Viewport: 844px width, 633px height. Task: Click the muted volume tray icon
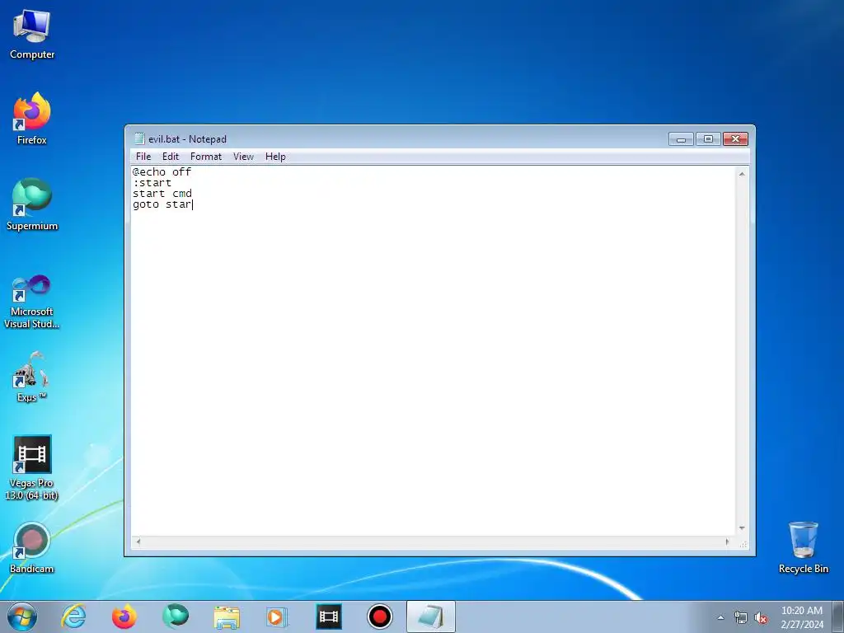click(x=761, y=618)
